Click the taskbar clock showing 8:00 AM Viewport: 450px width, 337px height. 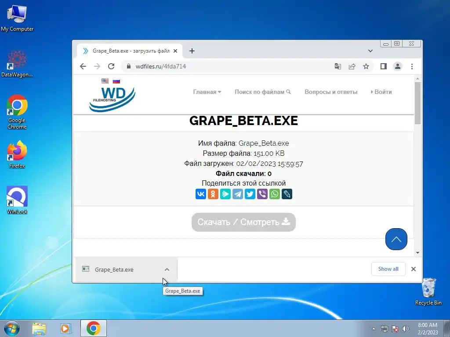coord(428,329)
